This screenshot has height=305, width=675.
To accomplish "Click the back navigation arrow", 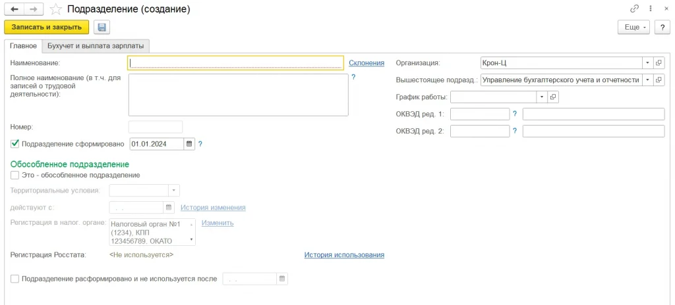I will (x=15, y=9).
